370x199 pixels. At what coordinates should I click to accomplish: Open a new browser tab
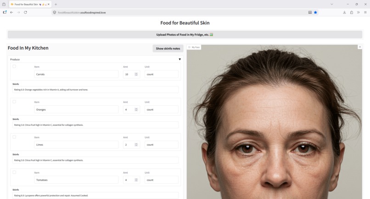pyautogui.click(x=56, y=4)
